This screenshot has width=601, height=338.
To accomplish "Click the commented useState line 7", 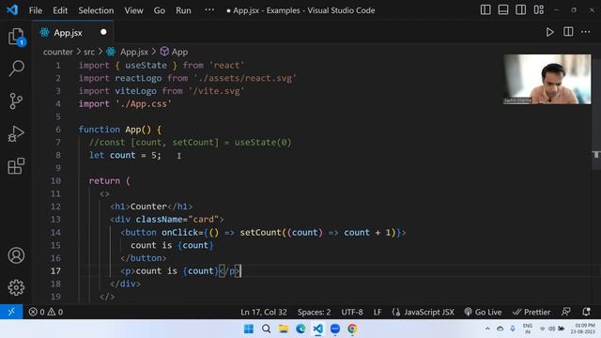I will pos(190,142).
